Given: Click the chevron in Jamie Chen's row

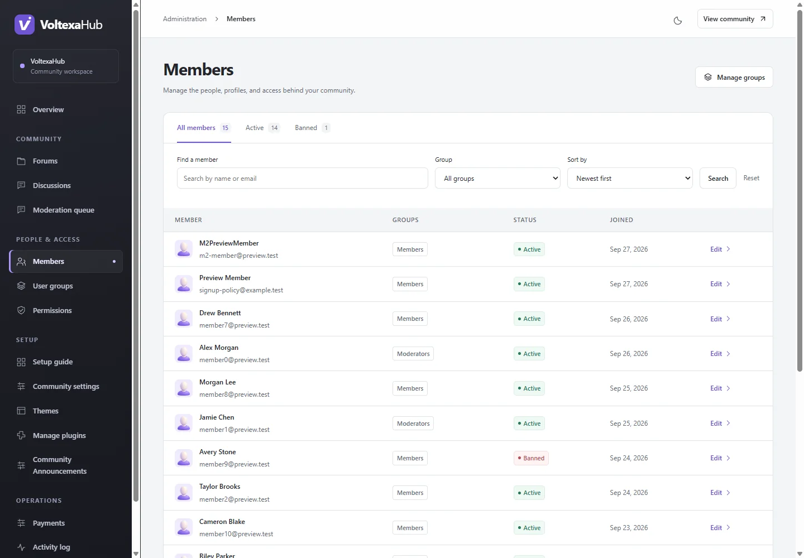Looking at the screenshot, I should coord(728,423).
